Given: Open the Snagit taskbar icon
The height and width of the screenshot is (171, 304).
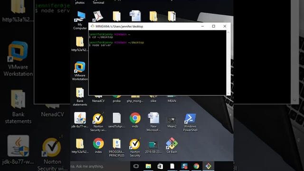Looking at the screenshot, I should (184, 166).
